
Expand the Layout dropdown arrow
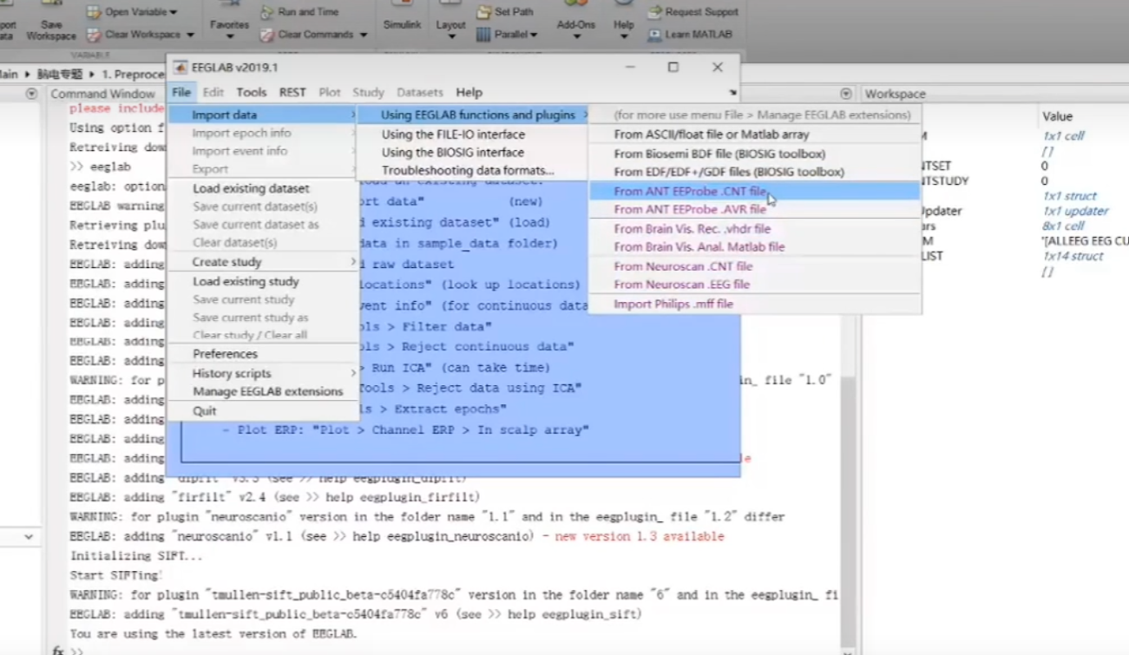[x=450, y=36]
